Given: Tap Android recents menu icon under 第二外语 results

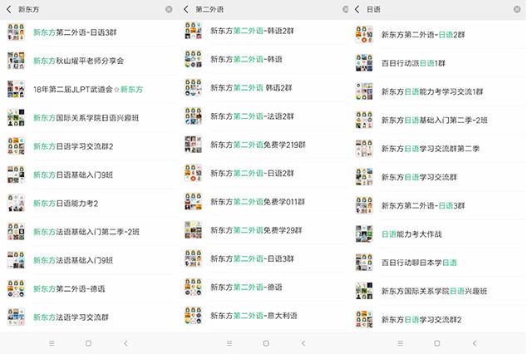Looking at the screenshot, I should [x=229, y=342].
